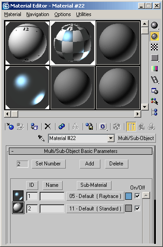Click Select by Material icon
The height and width of the screenshot is (247, 163).
pos(155,101)
